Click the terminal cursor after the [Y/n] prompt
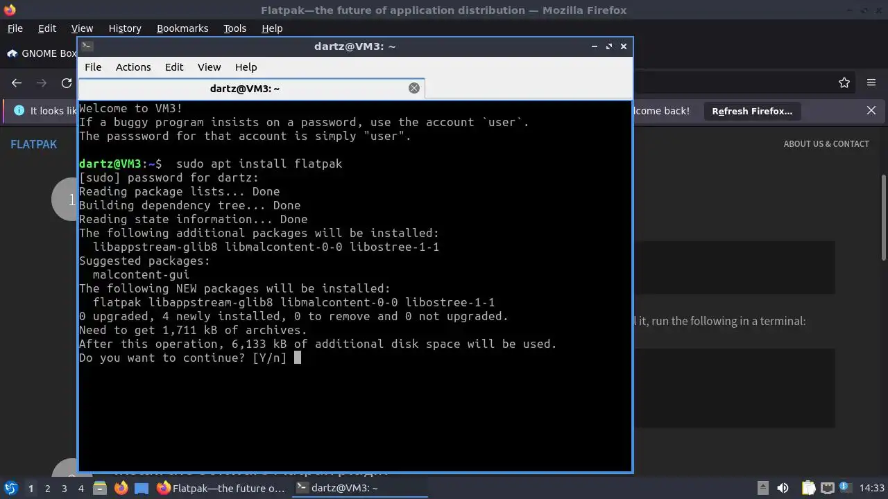888x499 pixels. coord(298,358)
